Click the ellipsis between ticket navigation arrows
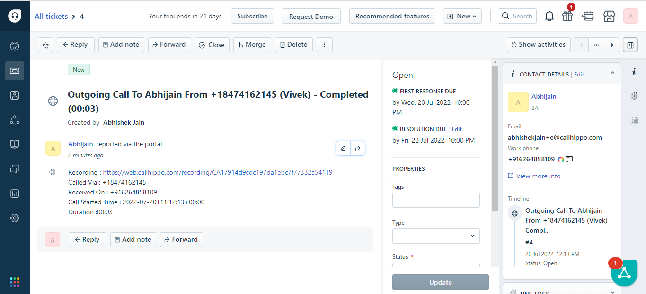Screen dimensions: 646x294 click(x=596, y=45)
